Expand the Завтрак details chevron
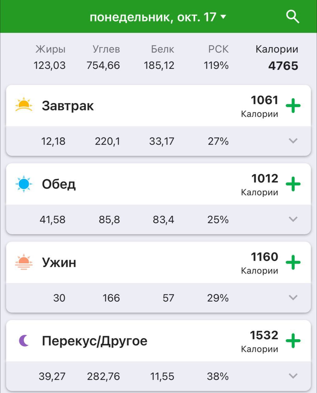The height and width of the screenshot is (393, 317). (x=293, y=141)
